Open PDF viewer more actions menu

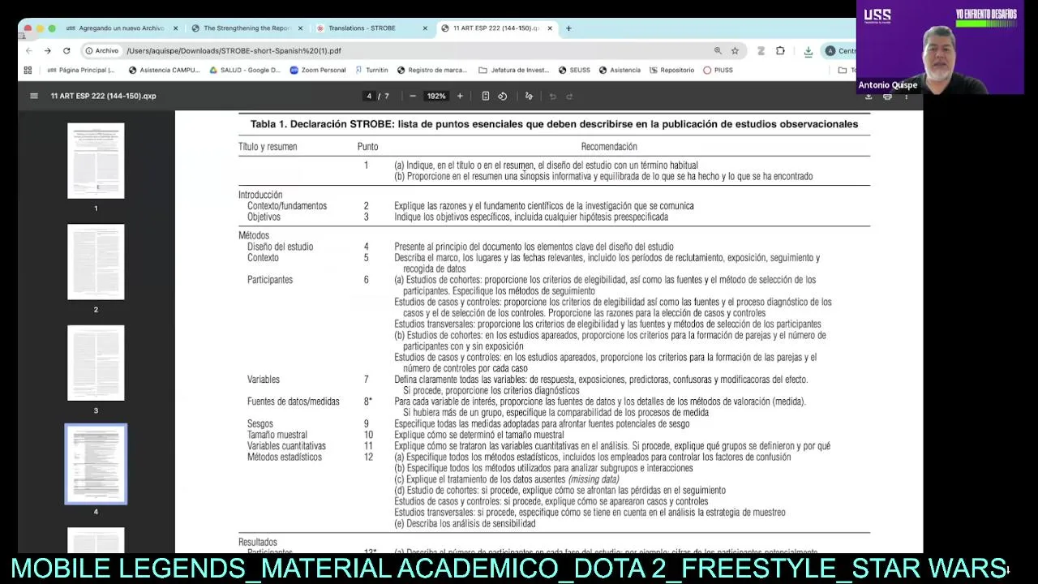click(906, 96)
